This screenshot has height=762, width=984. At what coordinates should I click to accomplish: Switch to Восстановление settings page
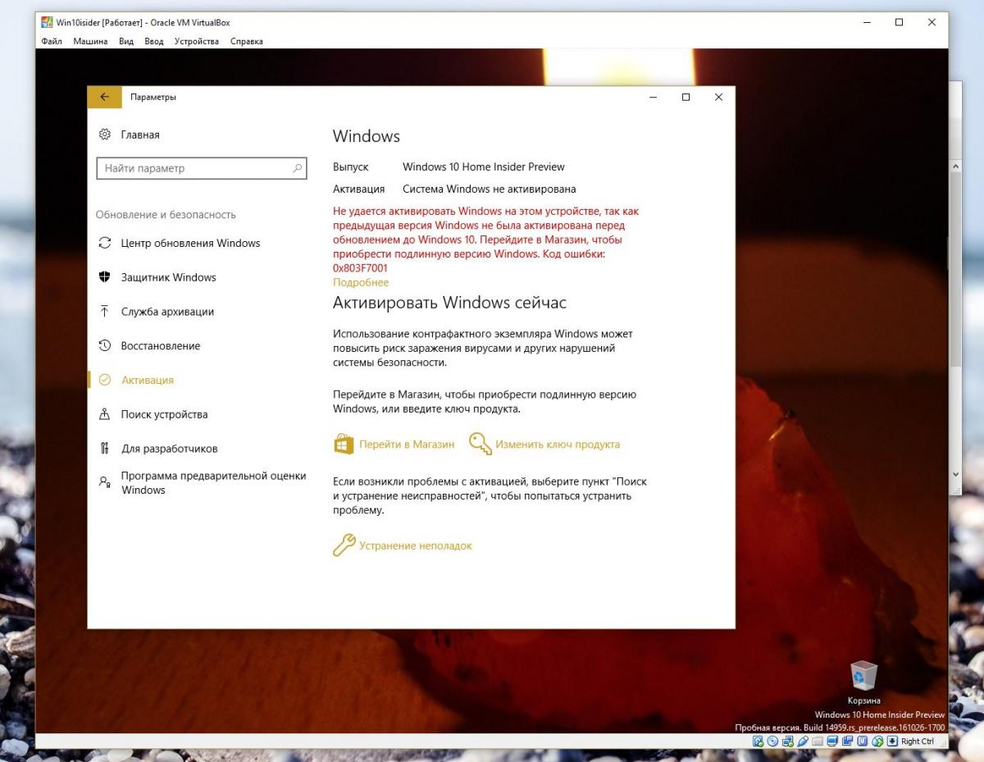(160, 346)
